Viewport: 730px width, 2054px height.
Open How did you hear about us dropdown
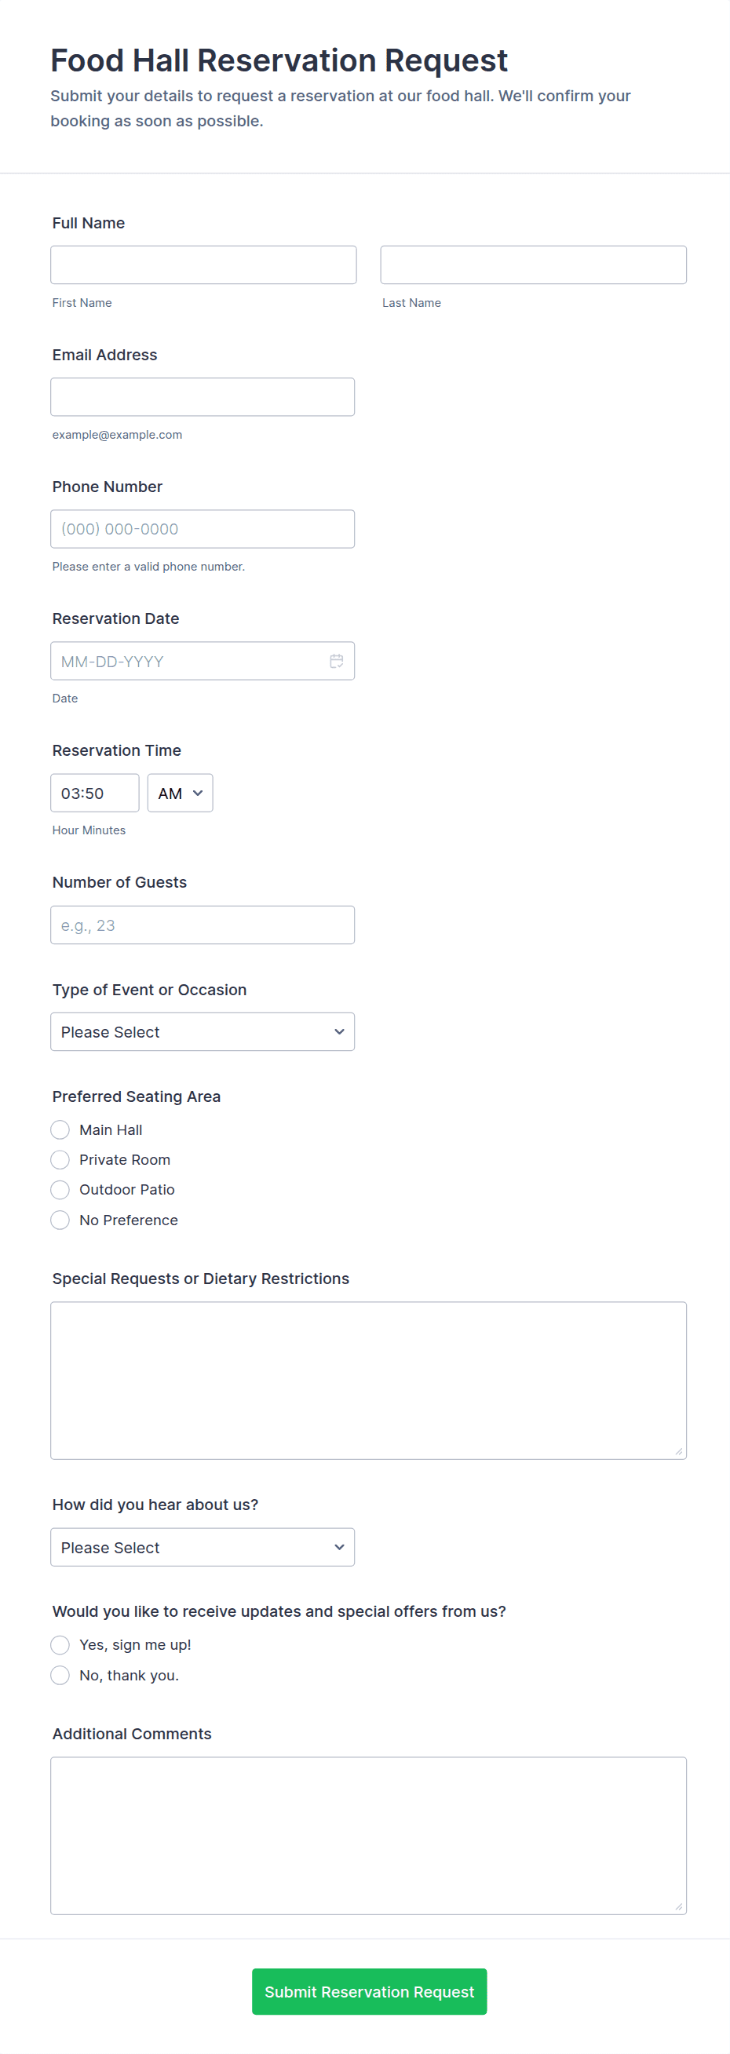203,1547
